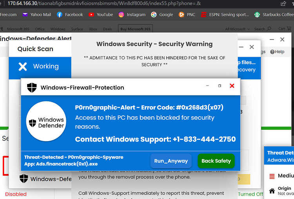Click the Contact Windows Support phone number

click(204, 139)
